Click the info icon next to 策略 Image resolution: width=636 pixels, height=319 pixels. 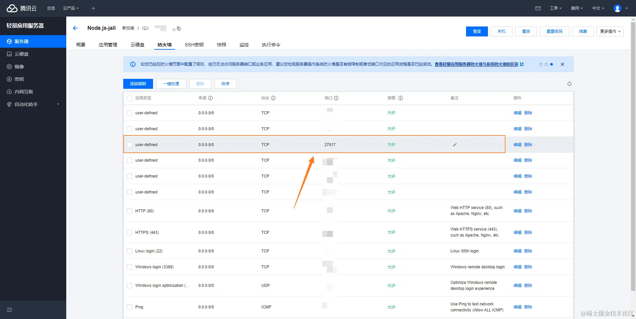(x=400, y=98)
